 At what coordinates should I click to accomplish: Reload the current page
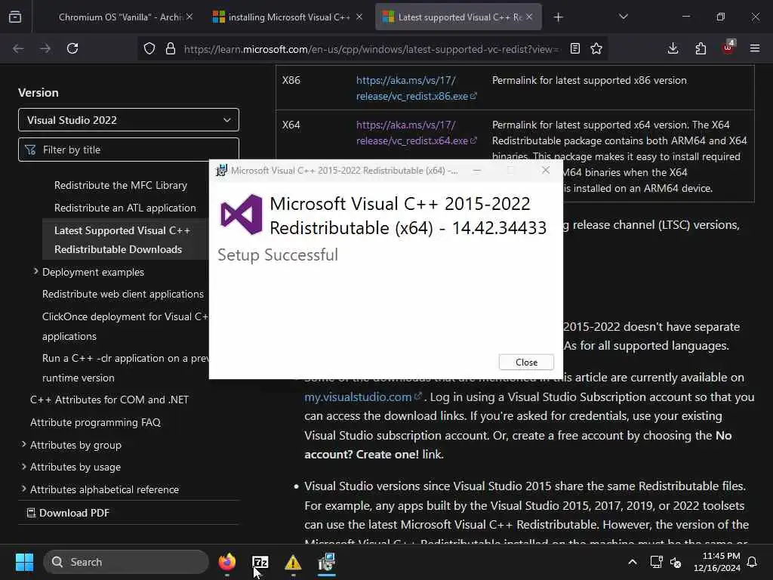[x=72, y=48]
